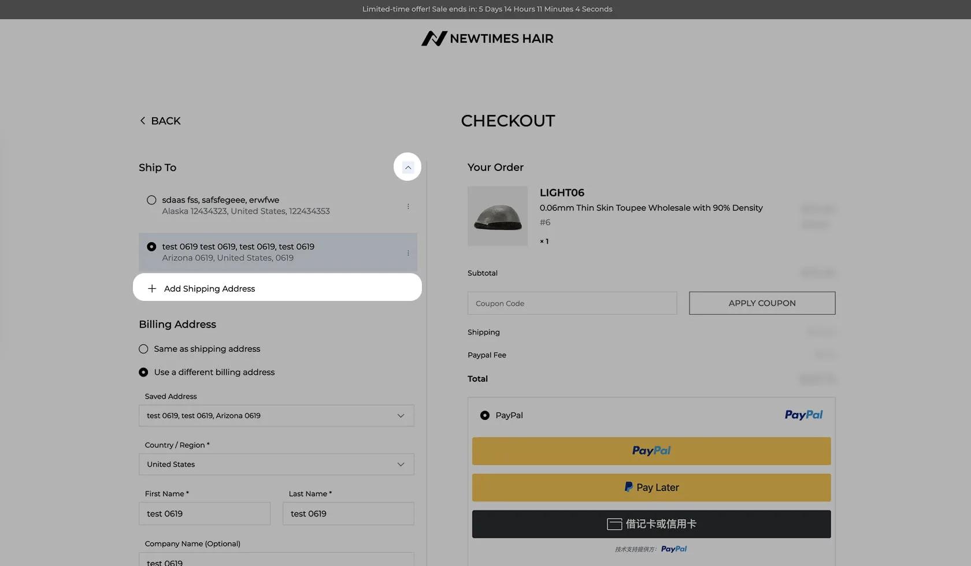Viewport: 971px width, 566px height.
Task: Click the Last Name field
Action: [349, 513]
